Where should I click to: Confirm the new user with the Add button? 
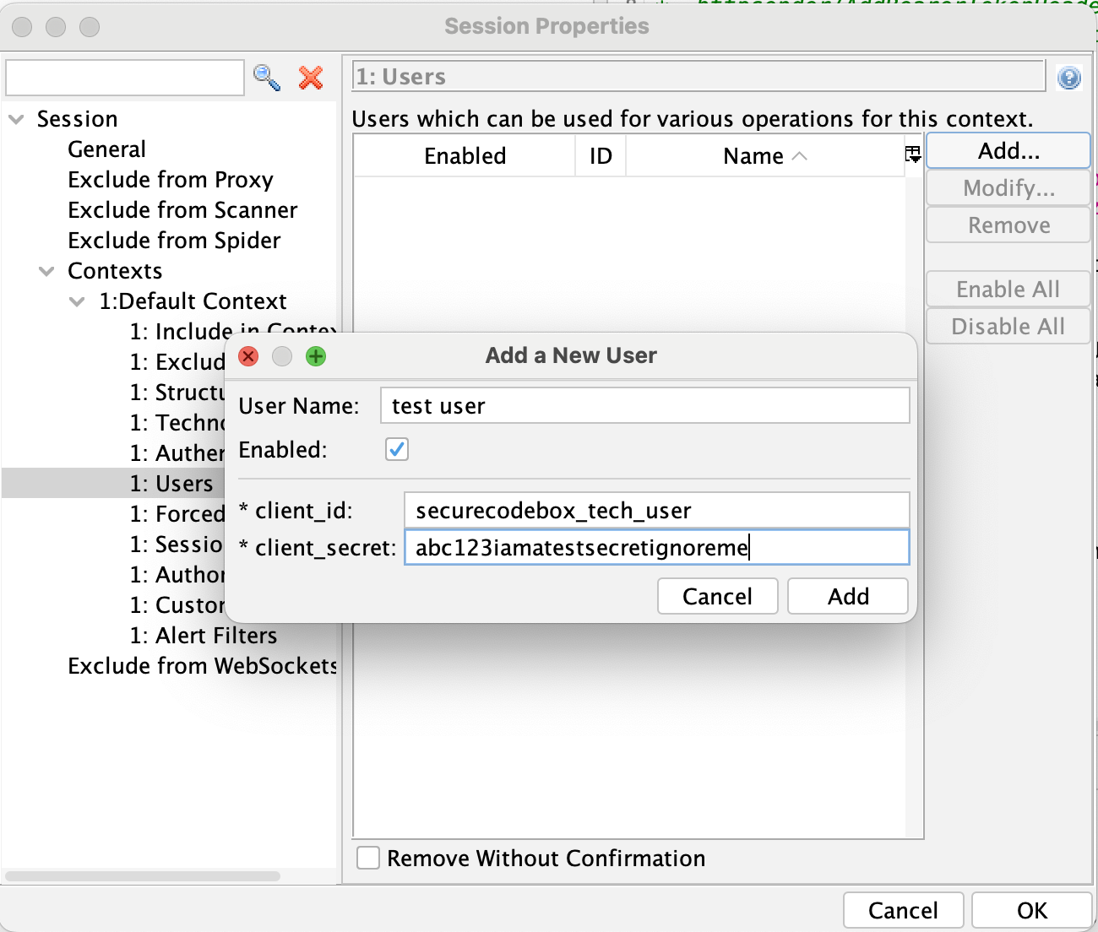coord(847,596)
